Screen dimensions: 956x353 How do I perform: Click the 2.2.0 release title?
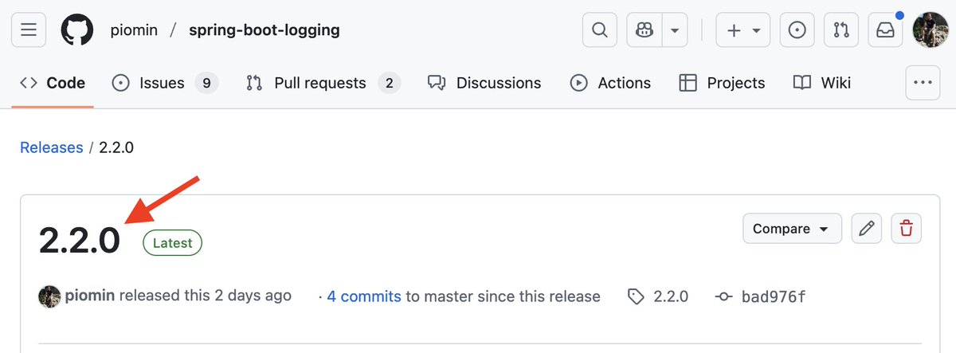click(x=80, y=241)
